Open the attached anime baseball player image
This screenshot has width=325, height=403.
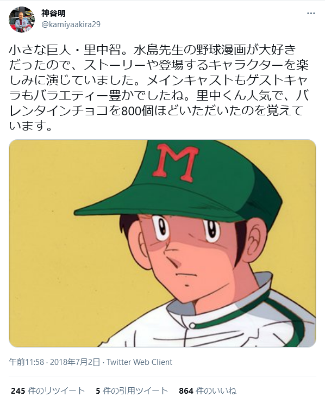[162, 243]
